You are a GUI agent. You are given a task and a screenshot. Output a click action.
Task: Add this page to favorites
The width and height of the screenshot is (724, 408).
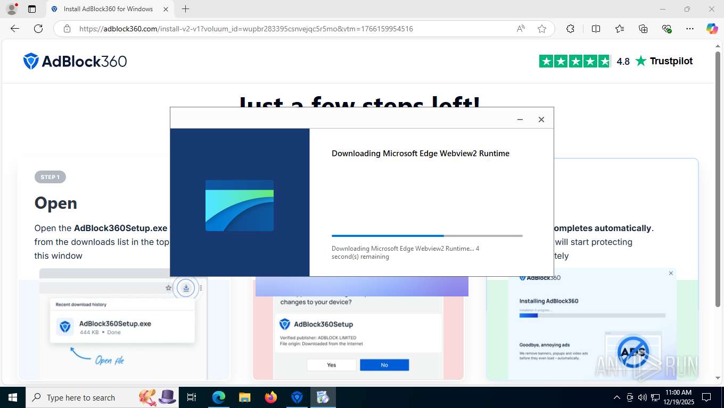[x=542, y=29]
